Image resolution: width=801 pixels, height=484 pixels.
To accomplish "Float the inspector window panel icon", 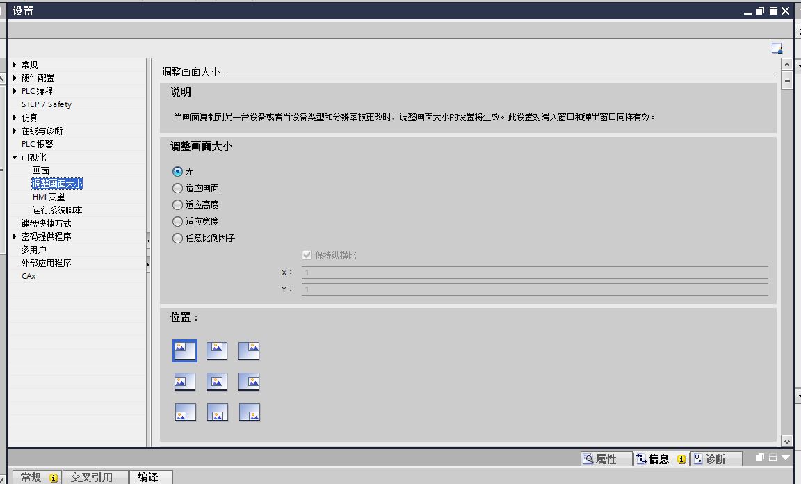I will pos(760,458).
